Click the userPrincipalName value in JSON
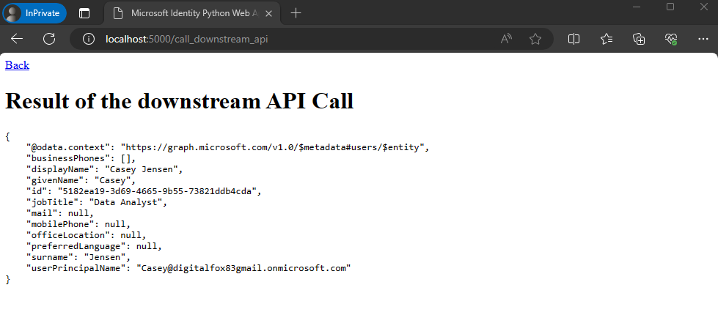Screen dimensions: 718x315 (x=243, y=268)
